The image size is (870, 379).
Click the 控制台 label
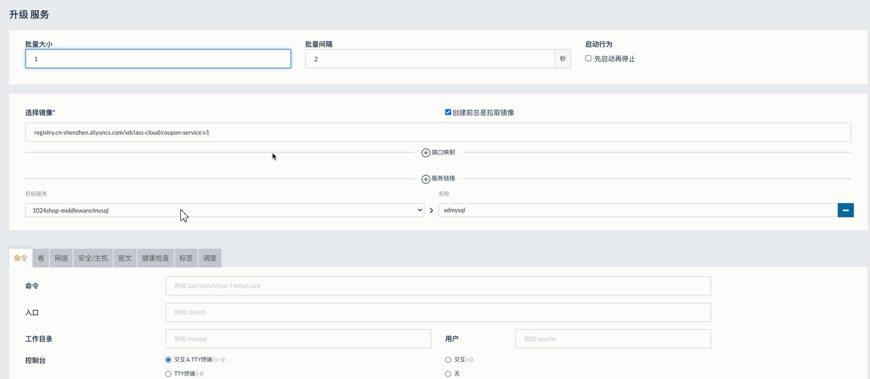pyautogui.click(x=35, y=361)
